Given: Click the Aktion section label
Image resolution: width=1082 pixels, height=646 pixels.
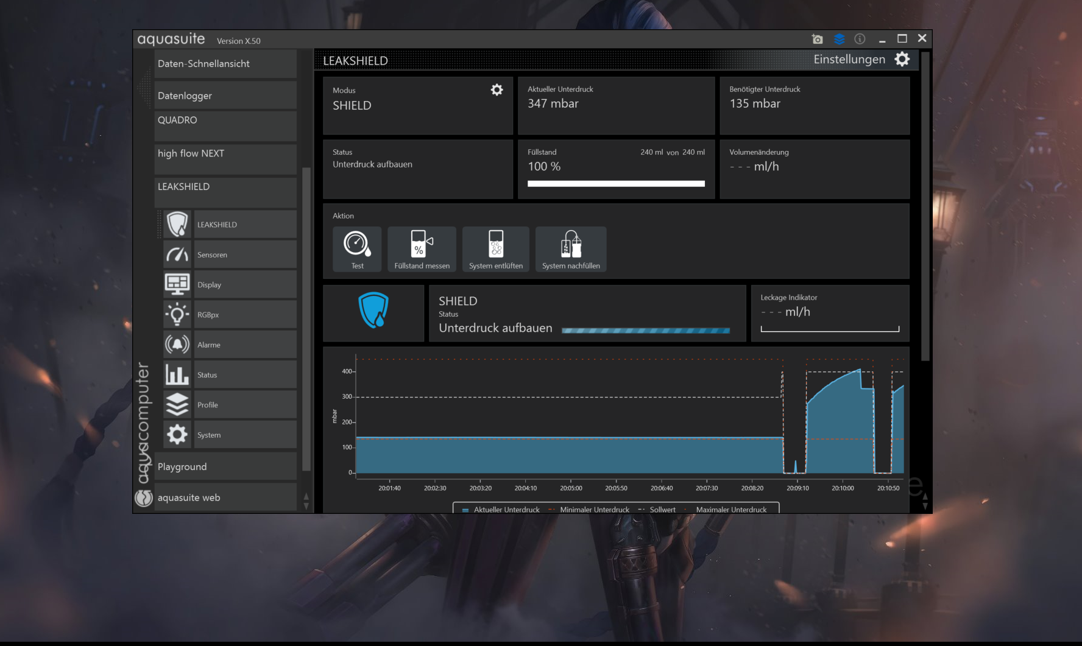Looking at the screenshot, I should pos(343,216).
